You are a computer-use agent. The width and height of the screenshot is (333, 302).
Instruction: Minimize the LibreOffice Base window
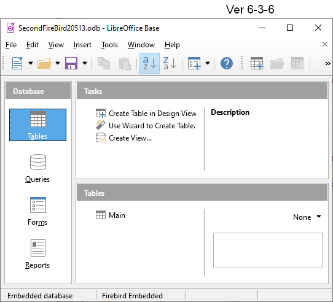coord(262,28)
